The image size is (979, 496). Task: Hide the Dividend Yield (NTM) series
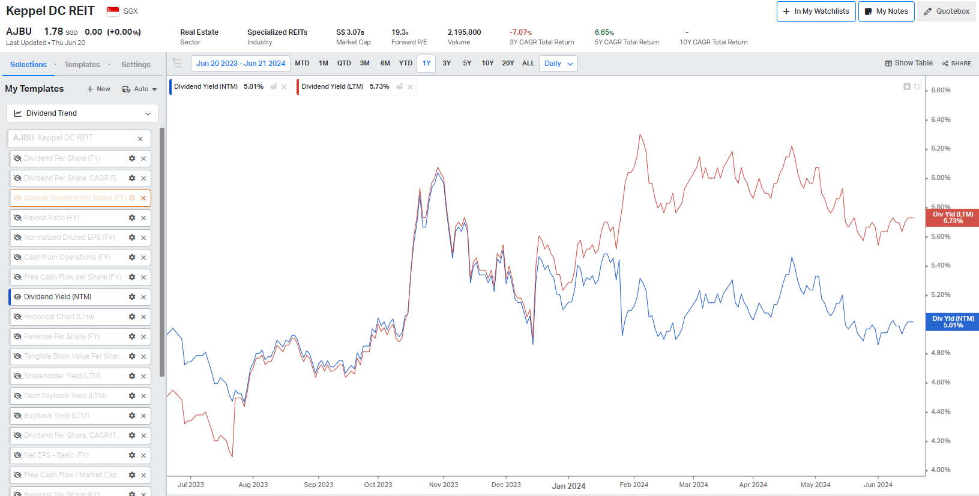(x=17, y=297)
